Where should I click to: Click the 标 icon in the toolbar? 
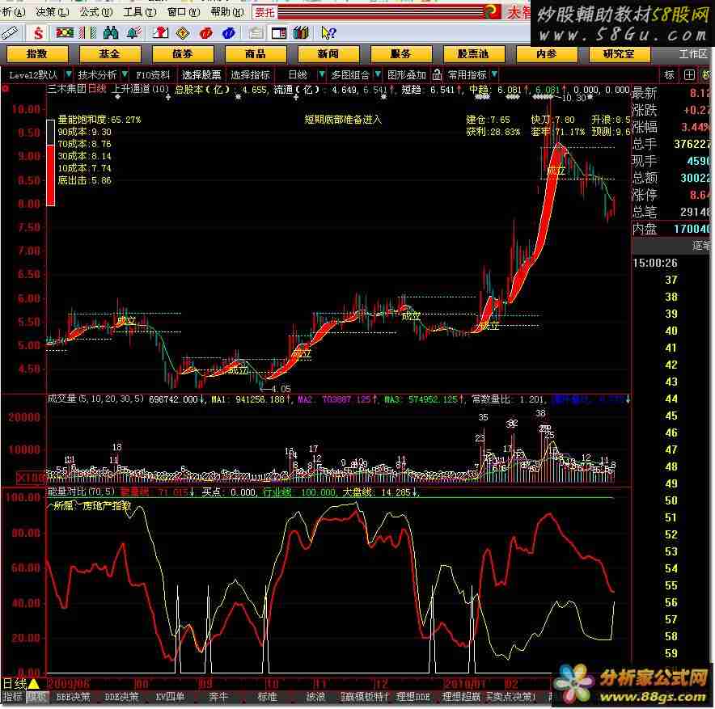point(669,74)
